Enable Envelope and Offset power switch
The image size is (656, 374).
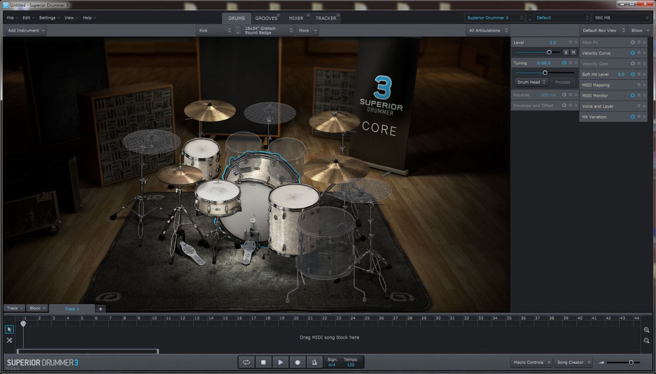pos(564,105)
